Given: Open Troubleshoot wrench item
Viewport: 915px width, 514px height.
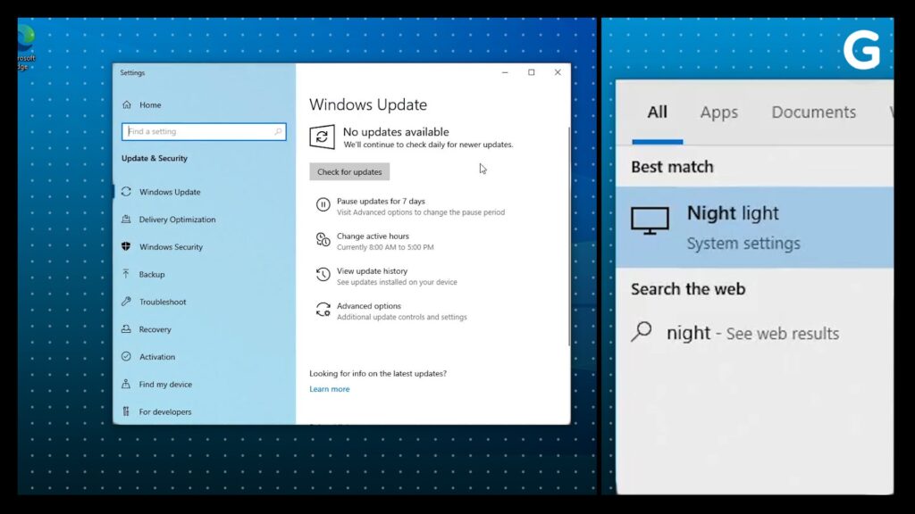Looking at the screenshot, I should coord(162,302).
